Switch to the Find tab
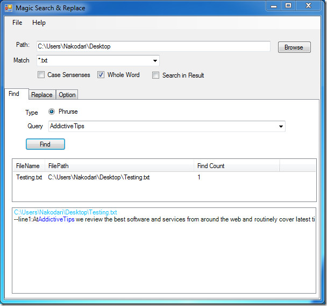The image size is (327, 306). click(x=16, y=94)
